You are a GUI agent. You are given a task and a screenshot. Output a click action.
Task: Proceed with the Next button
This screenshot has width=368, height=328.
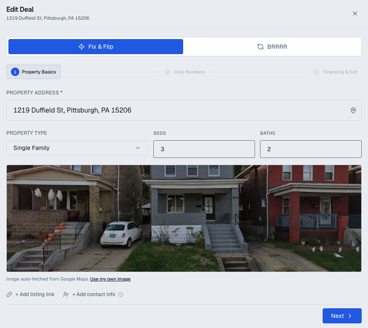coord(342,316)
